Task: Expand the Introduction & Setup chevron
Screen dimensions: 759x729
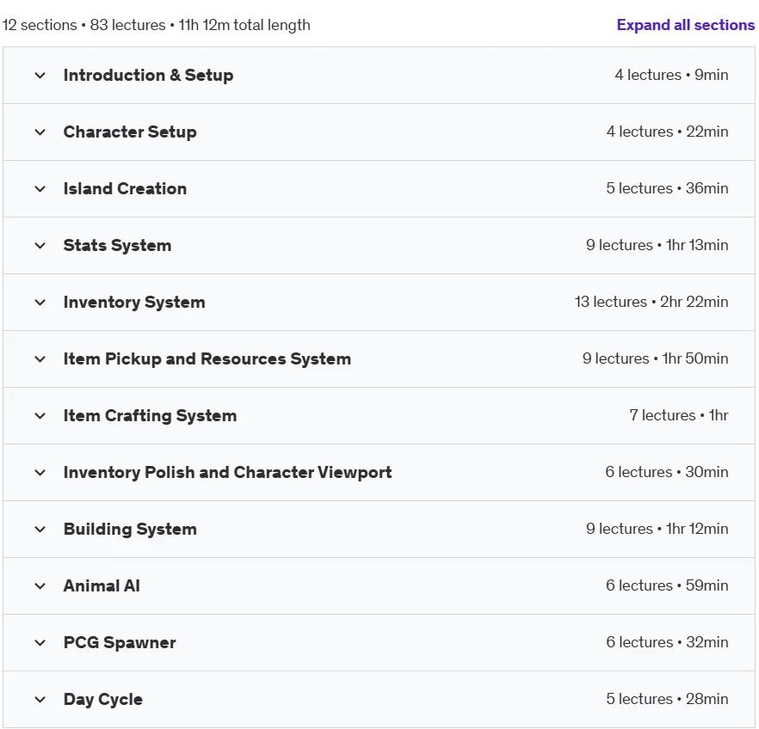Action: click(x=40, y=76)
